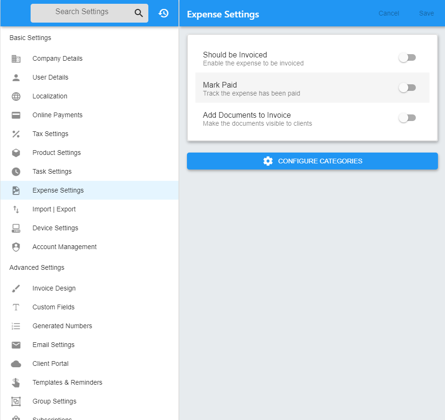Turn on the Mark Paid switch

pos(407,87)
